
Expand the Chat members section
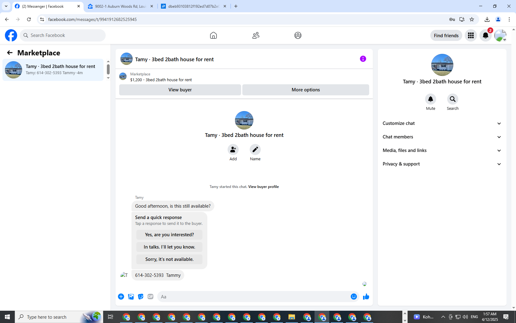tap(442, 137)
